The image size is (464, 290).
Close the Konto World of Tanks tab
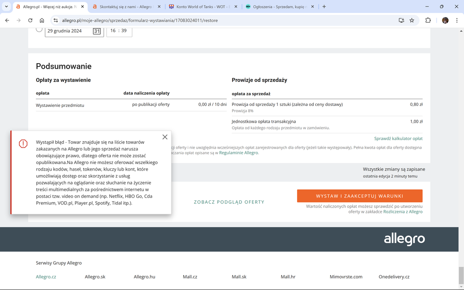(236, 7)
